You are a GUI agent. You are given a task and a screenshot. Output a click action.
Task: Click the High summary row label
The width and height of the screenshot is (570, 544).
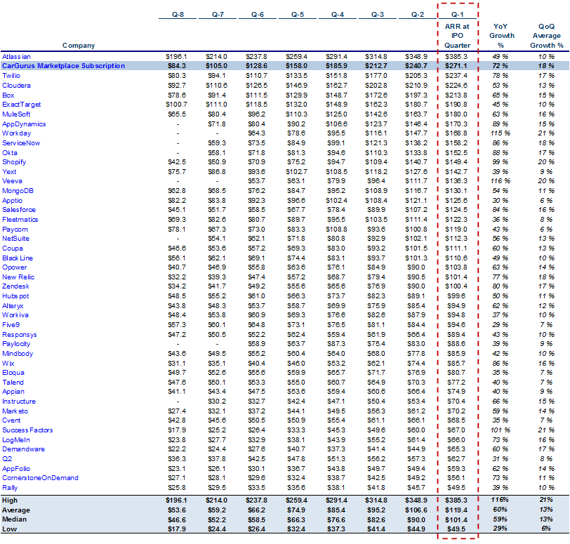click(x=10, y=500)
